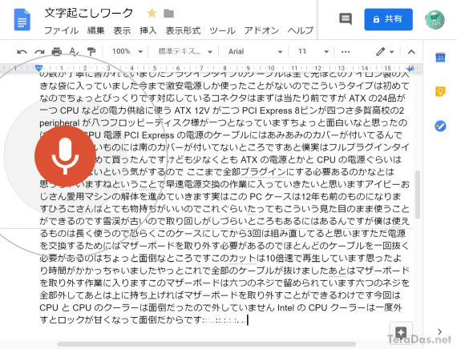Image resolution: width=457 pixels, height=349 pixels.
Task: Open Google Keep side panel icon
Action: tap(440, 92)
